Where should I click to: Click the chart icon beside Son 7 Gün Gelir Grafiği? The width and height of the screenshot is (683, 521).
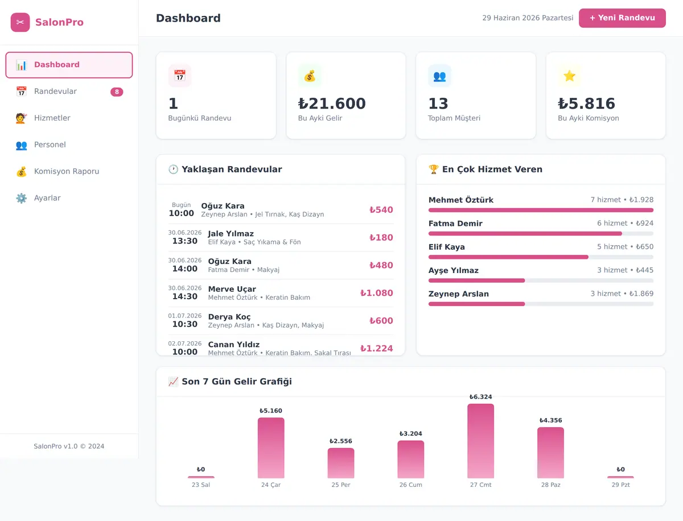pos(174,382)
